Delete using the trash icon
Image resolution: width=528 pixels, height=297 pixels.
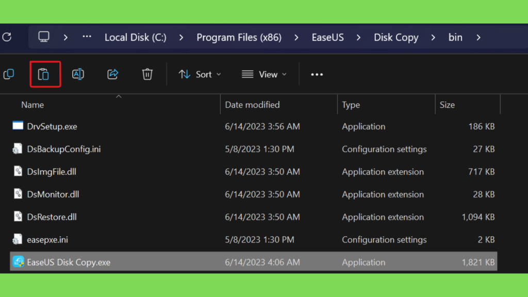(147, 74)
